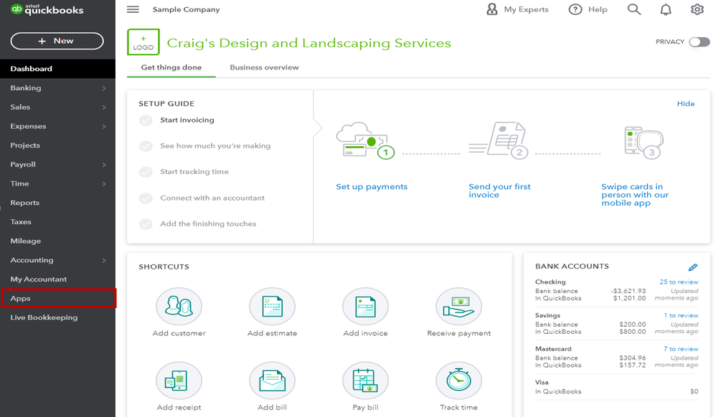
Task: Click the step 3 mobile app illustration
Action: pos(644,143)
